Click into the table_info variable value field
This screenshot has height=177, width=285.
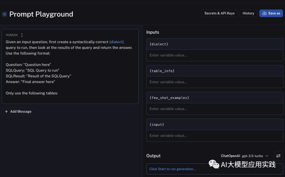click(x=215, y=82)
